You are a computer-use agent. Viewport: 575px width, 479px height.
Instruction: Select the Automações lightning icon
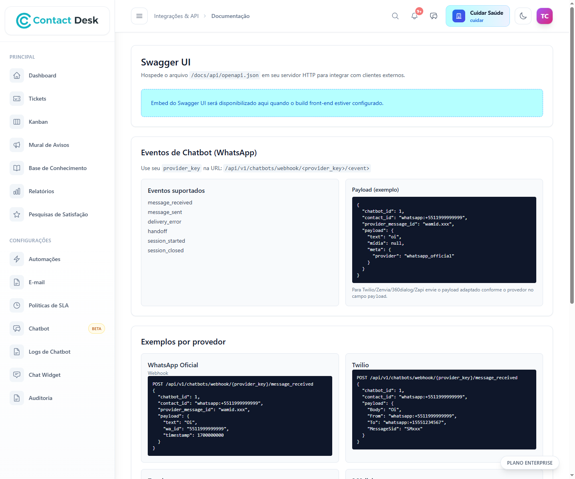click(x=17, y=259)
